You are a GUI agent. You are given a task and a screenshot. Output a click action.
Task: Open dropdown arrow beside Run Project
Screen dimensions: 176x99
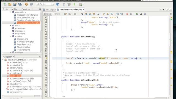pos(77,4)
